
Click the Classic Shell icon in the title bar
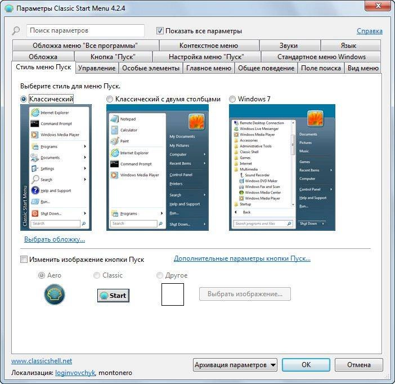[9, 8]
